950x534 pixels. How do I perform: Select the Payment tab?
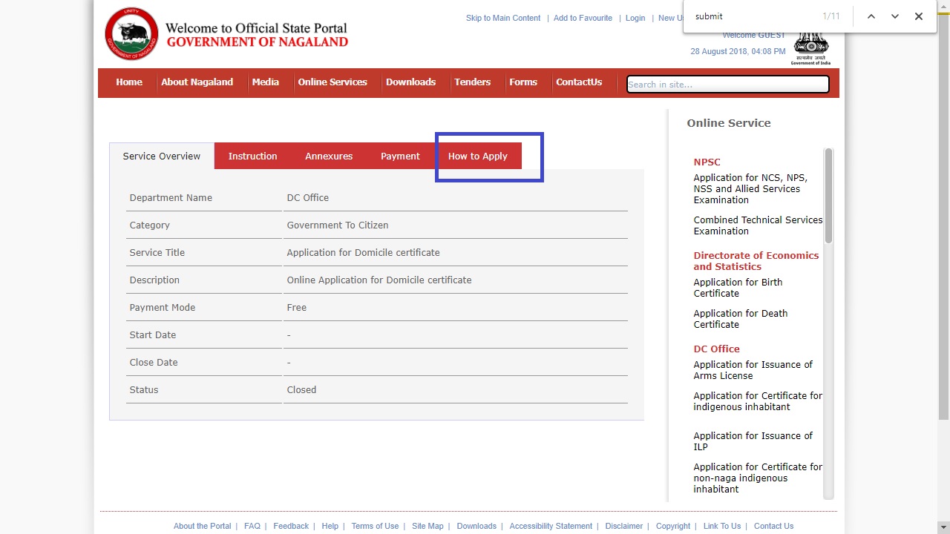(x=400, y=156)
